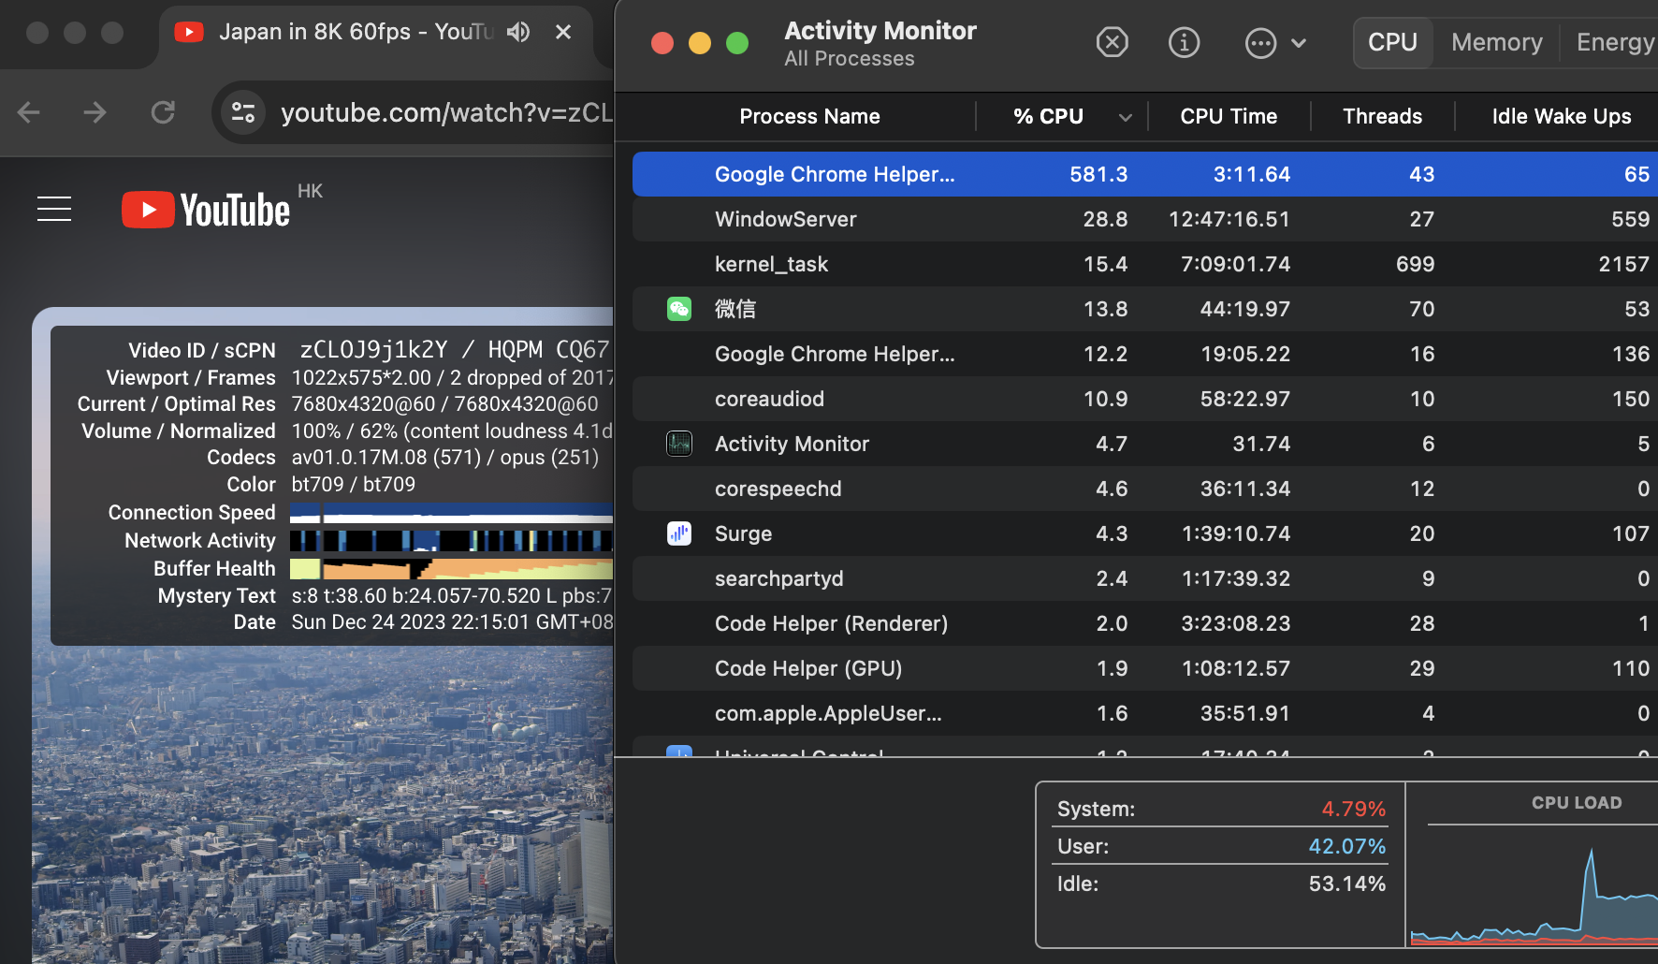Click the ellipsis more-options icon
This screenshot has height=964, width=1658.
click(1260, 43)
